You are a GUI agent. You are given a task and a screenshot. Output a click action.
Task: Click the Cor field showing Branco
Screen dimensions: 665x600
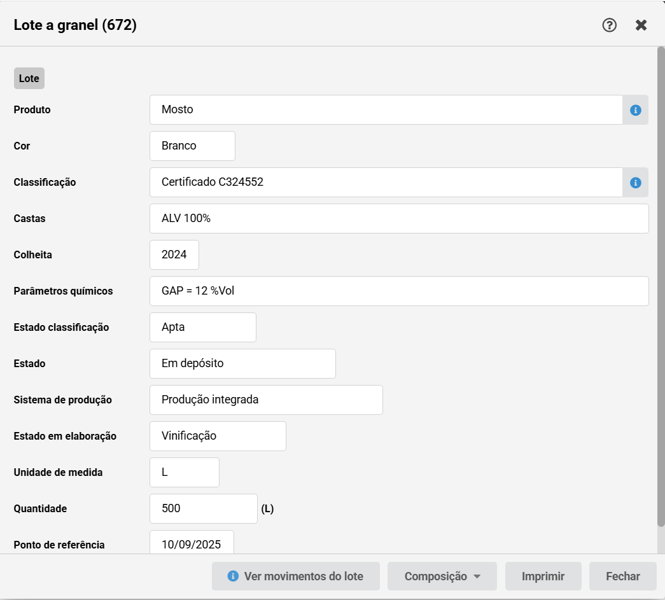pos(192,146)
